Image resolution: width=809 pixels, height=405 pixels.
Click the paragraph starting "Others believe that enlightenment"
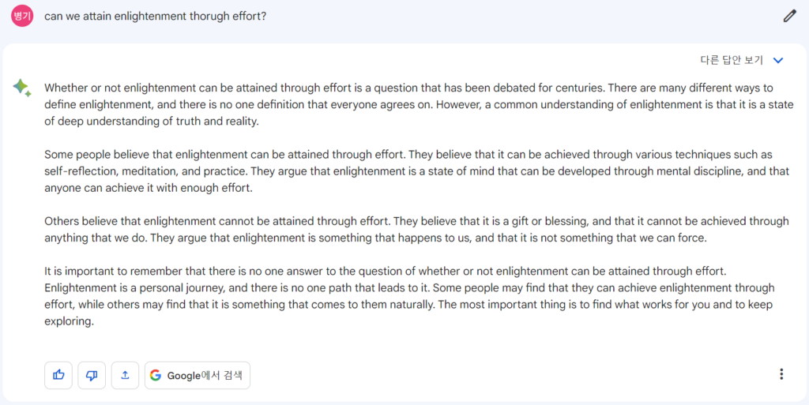tap(416, 229)
